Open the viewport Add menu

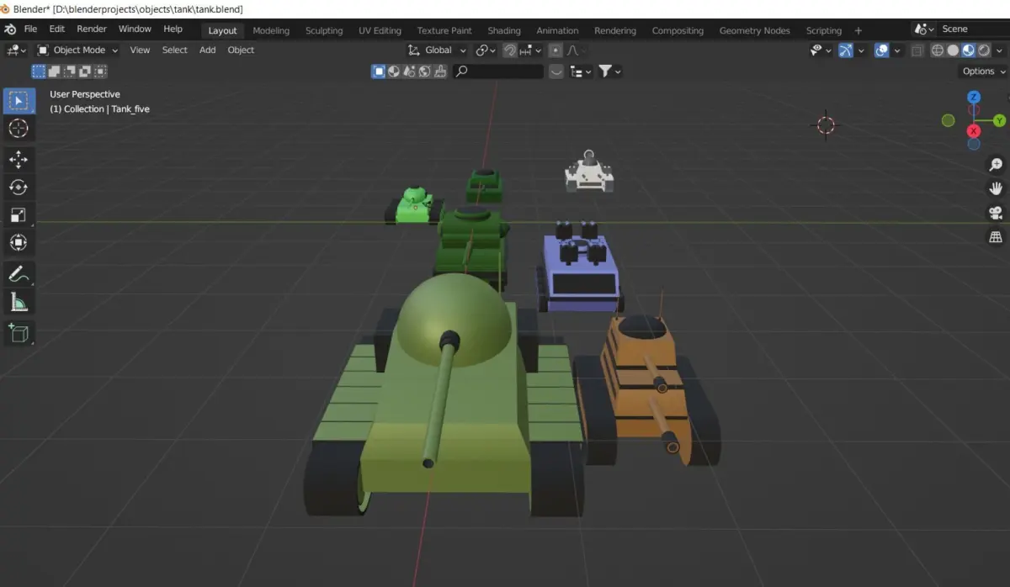[x=207, y=50]
